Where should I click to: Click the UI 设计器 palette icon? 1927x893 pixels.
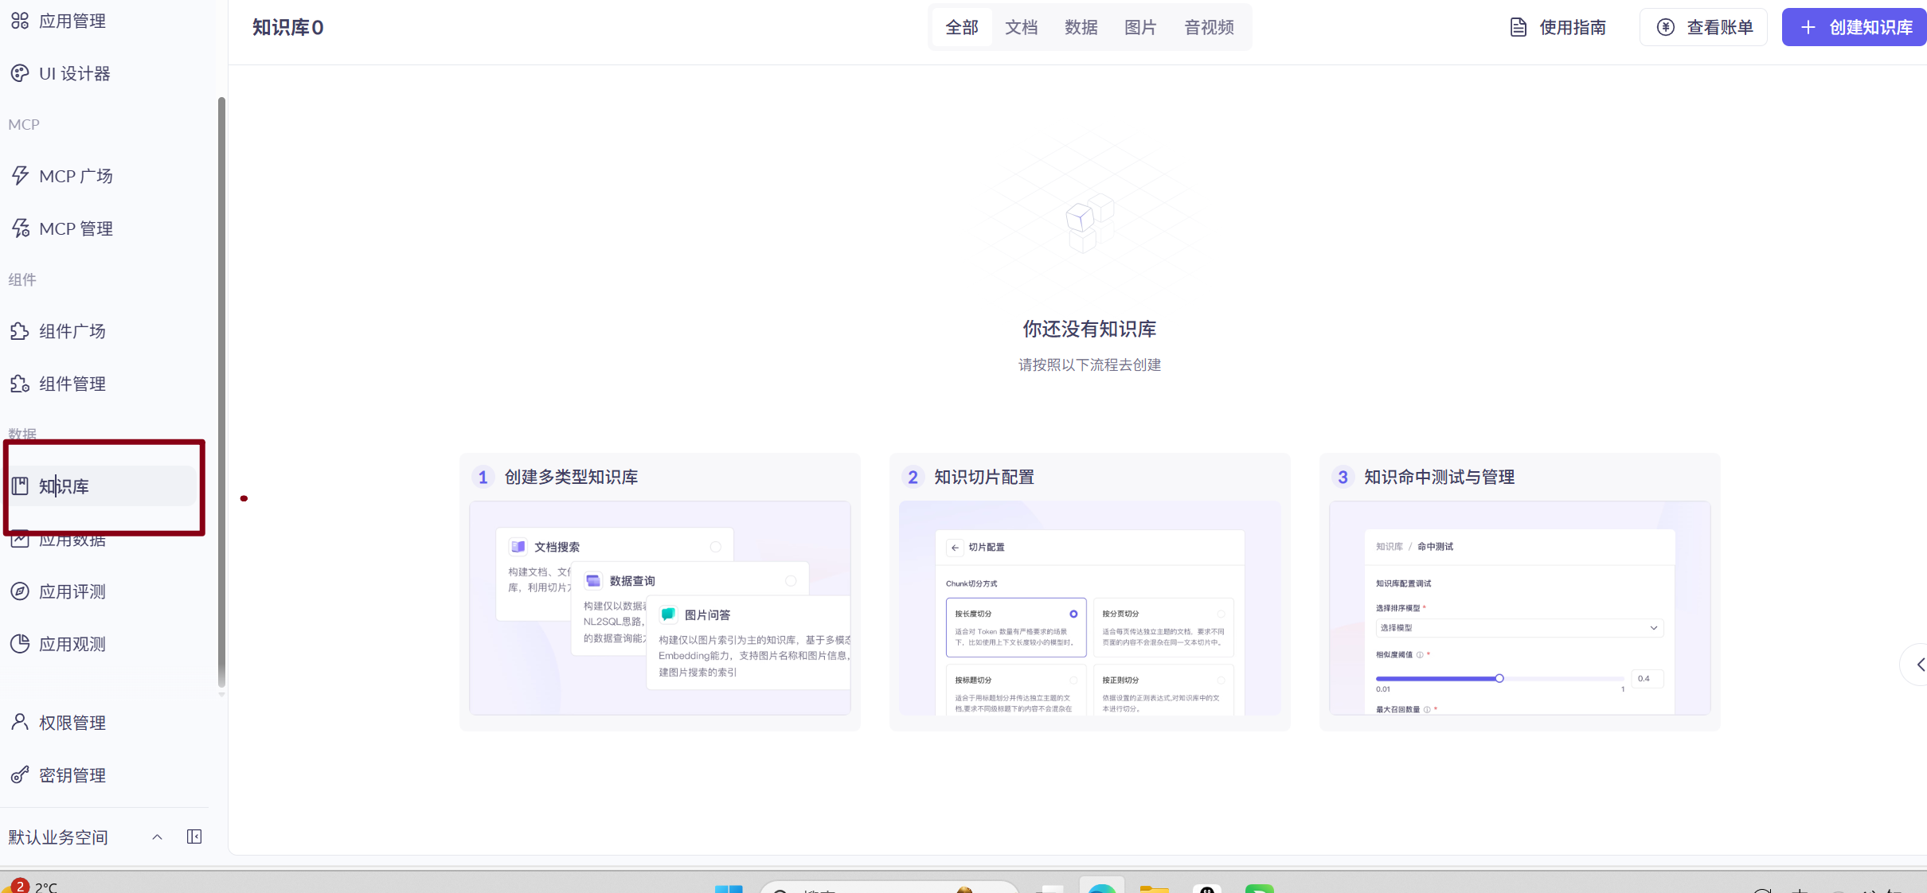point(20,74)
